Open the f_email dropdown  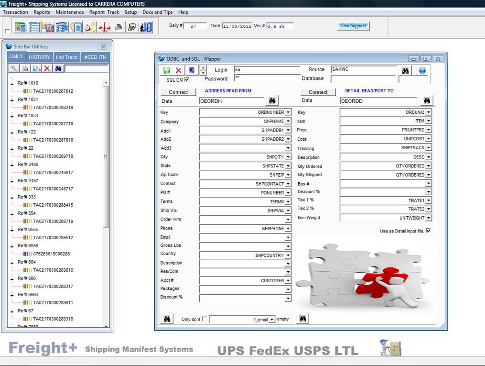tap(271, 320)
